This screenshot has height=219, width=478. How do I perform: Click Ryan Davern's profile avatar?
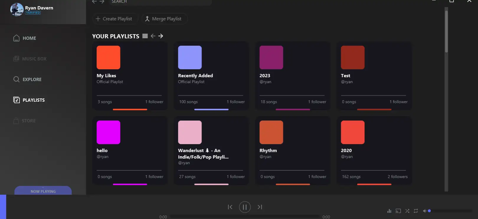click(17, 9)
